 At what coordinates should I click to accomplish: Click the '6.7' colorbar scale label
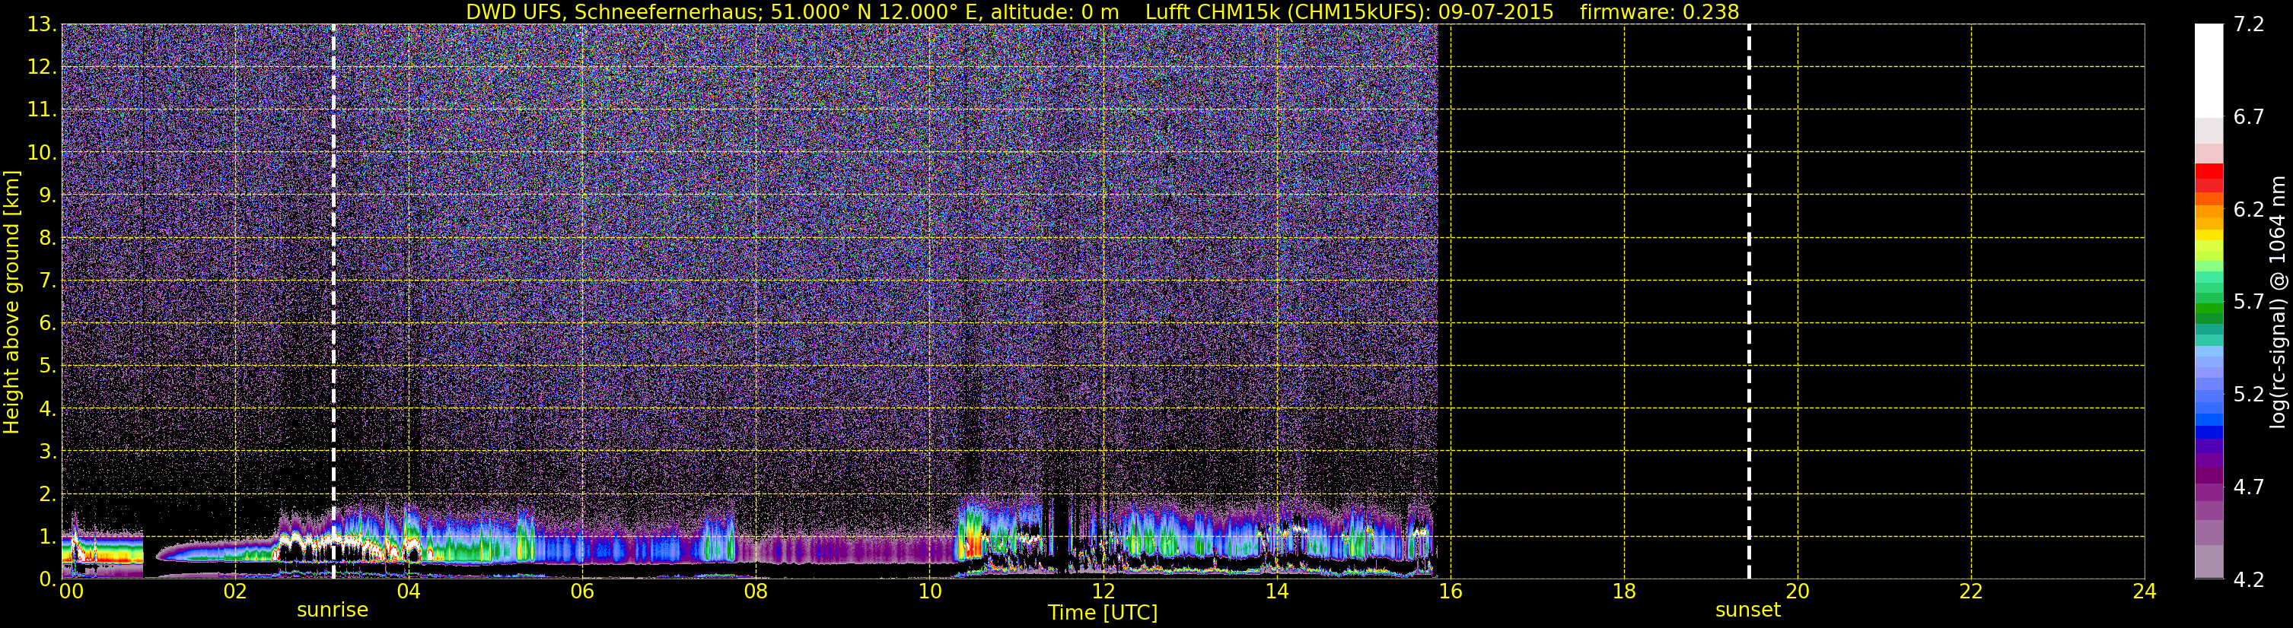tap(2249, 116)
